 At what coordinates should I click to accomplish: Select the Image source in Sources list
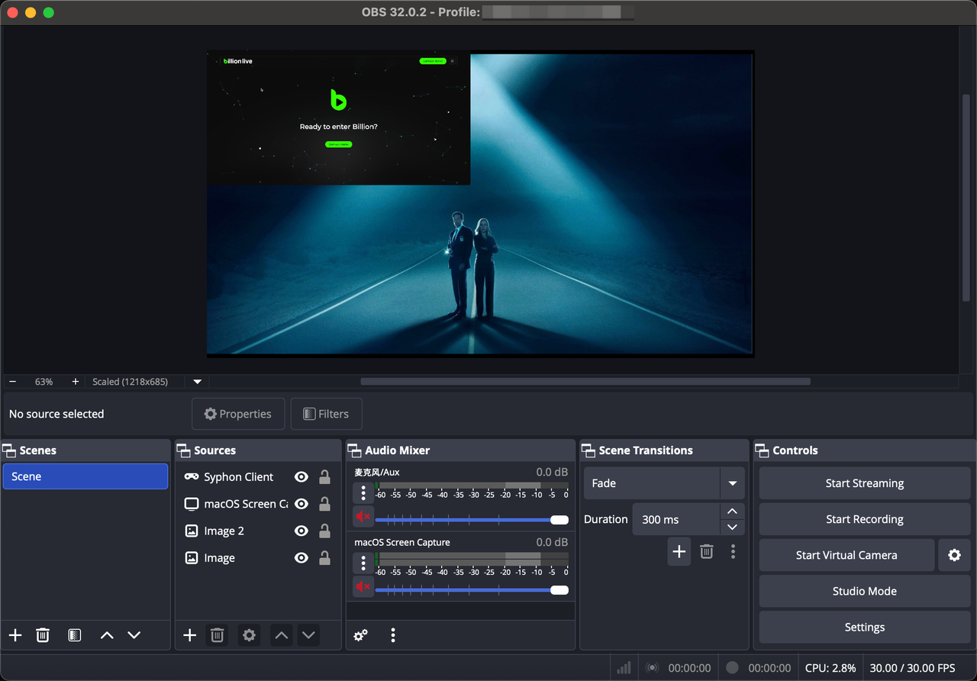pos(219,558)
